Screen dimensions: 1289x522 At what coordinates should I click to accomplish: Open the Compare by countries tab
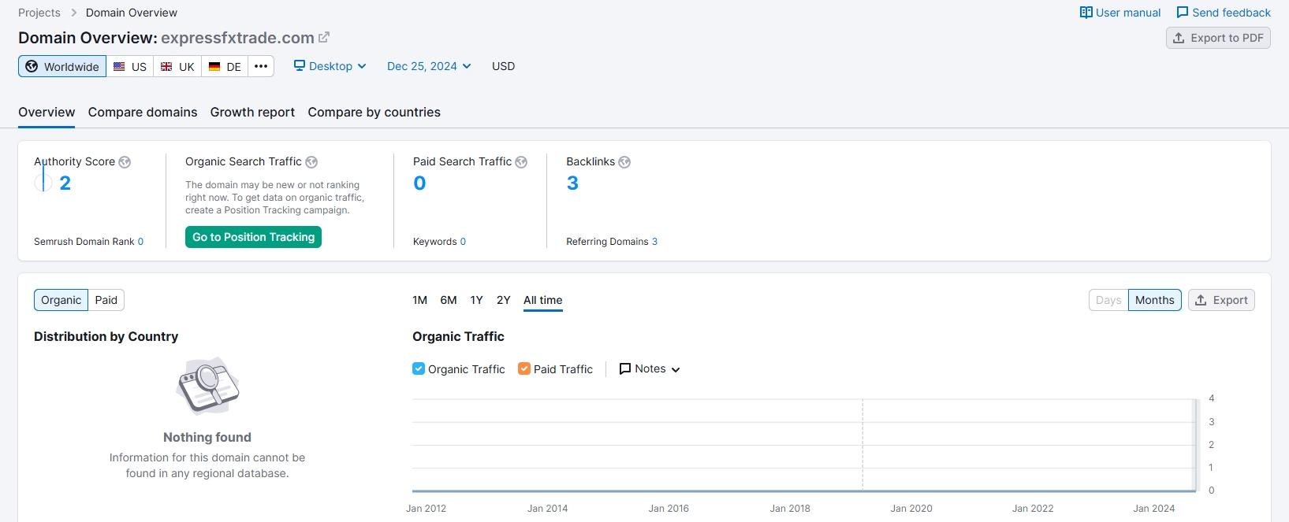point(374,112)
